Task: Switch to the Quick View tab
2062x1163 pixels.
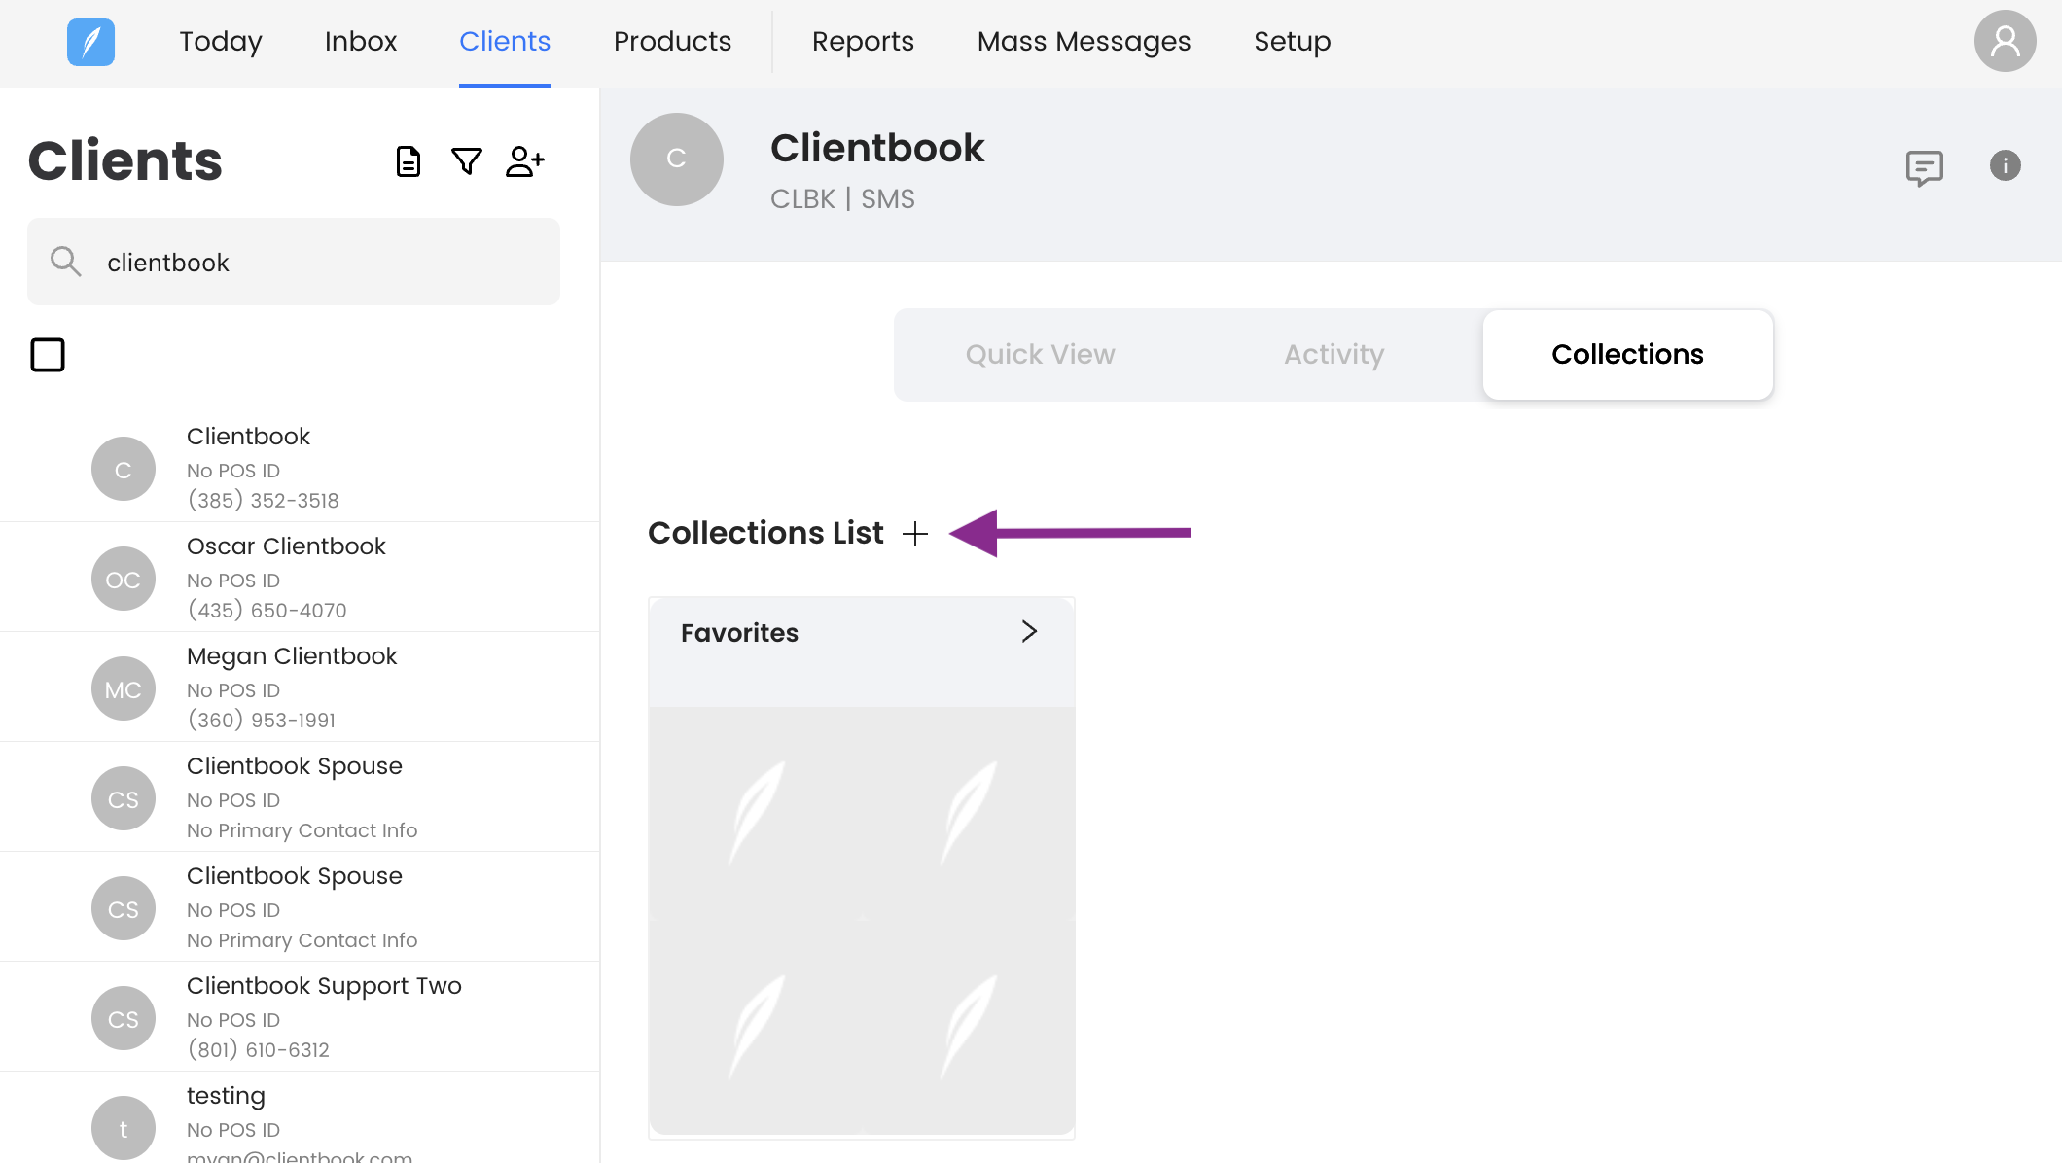Action: 1040,354
